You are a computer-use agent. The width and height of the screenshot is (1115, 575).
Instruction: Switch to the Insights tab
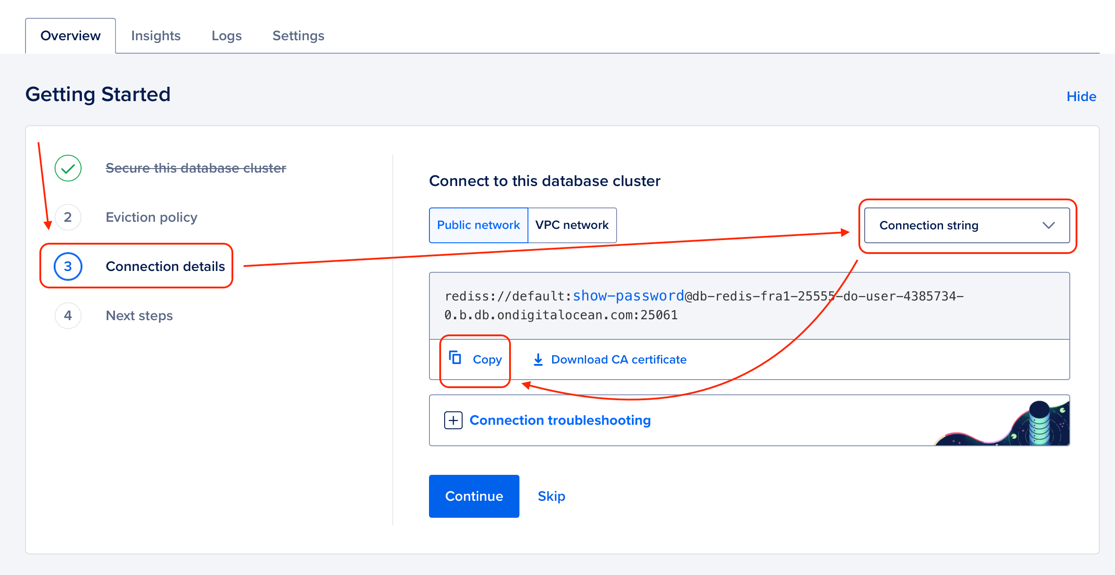[x=155, y=35]
